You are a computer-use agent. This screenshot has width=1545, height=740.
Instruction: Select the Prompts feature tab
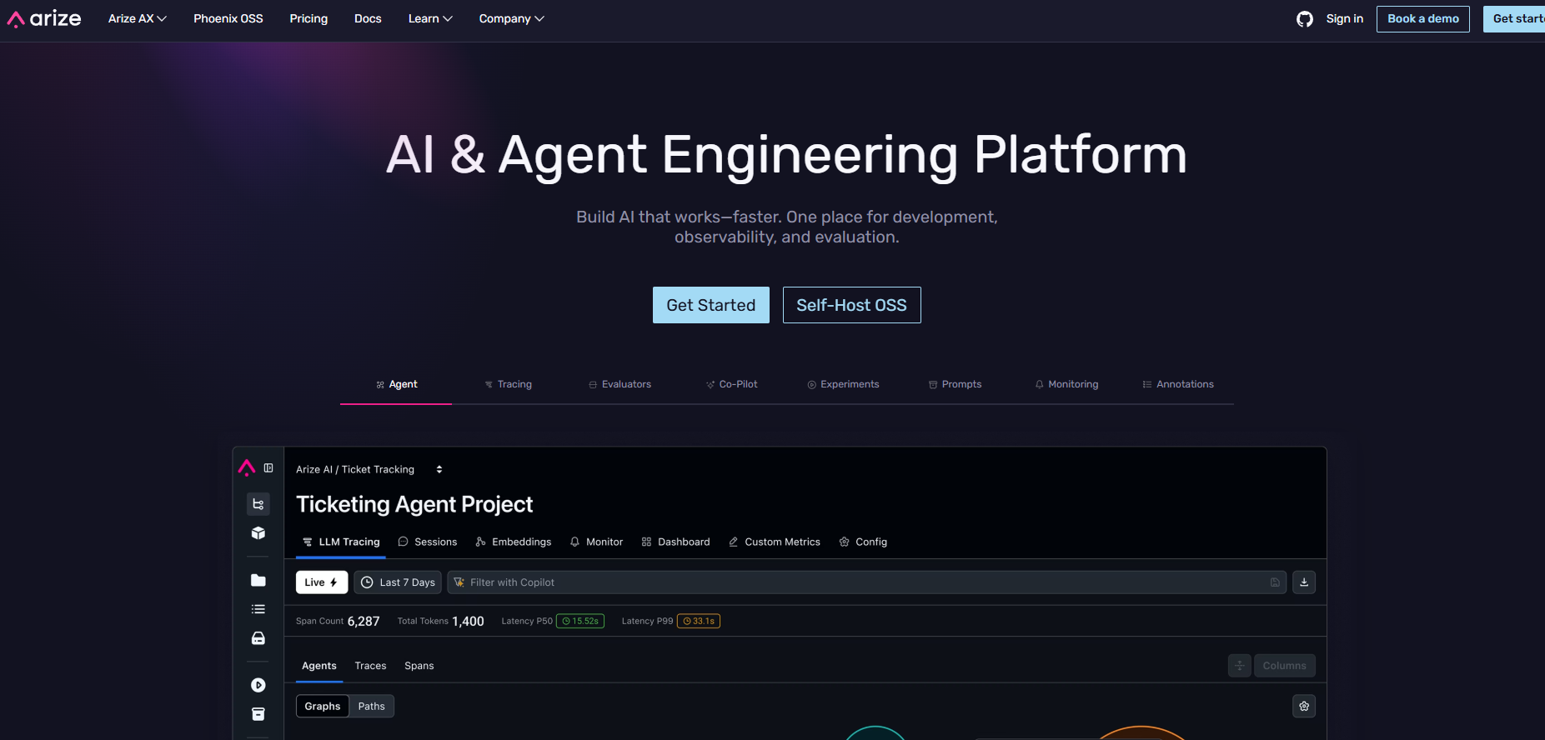[955, 384]
